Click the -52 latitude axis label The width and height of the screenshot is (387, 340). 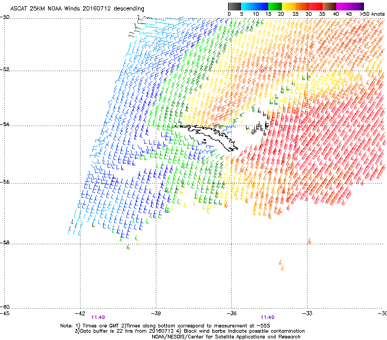click(5, 69)
